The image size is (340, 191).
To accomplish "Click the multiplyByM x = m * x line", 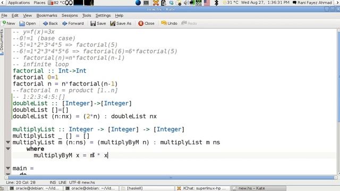I will tap(71, 155).
